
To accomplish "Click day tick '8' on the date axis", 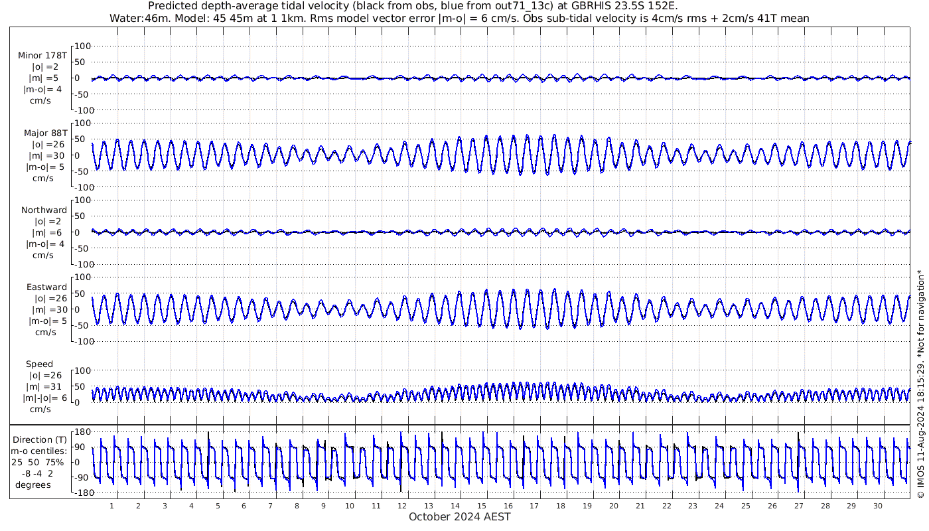I will click(x=297, y=506).
